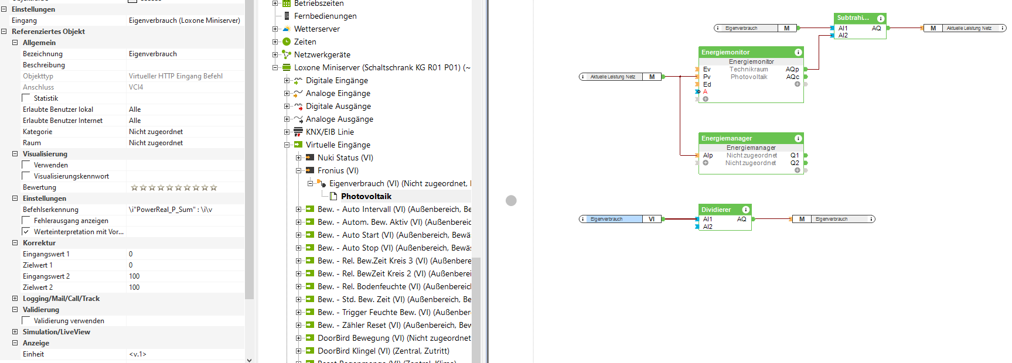1012x363 pixels.
Task: Check Fehlerausgang anzeigen
Action: pos(26,221)
